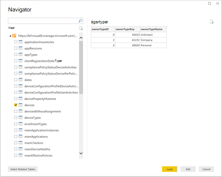This screenshot has height=177, width=222.
Task: Click the mamApplications table icon
Action: [20, 137]
